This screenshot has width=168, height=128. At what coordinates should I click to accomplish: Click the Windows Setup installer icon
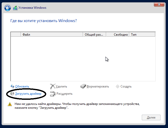tap(15, 8)
